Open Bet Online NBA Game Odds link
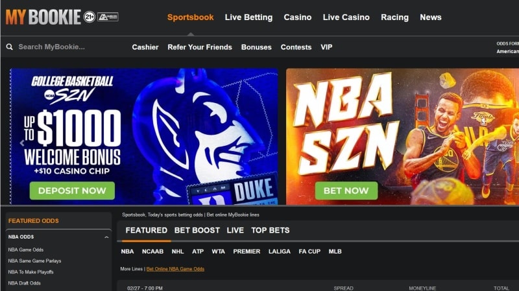Screen dimensions: 519x291 175,269
